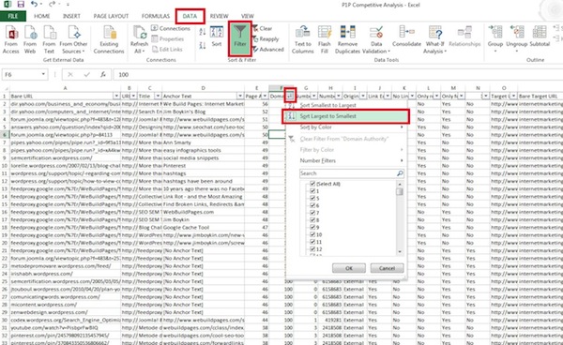Switch to the REVIEW tab
This screenshot has width=563, height=345.
(219, 16)
